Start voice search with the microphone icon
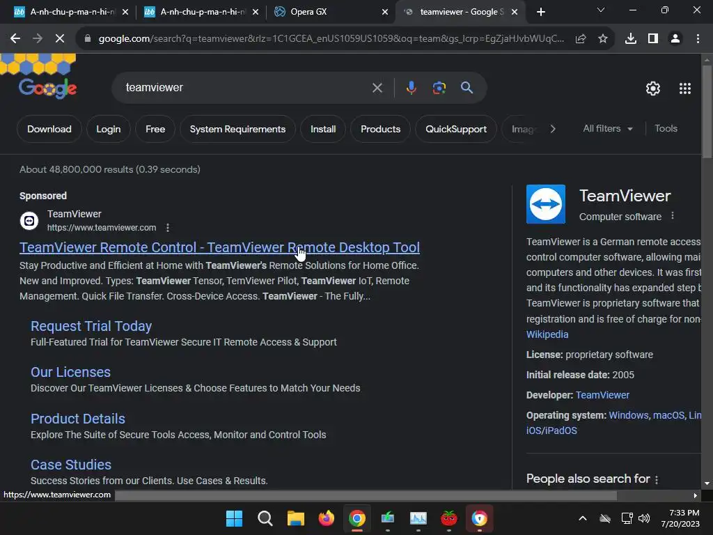 coord(411,88)
